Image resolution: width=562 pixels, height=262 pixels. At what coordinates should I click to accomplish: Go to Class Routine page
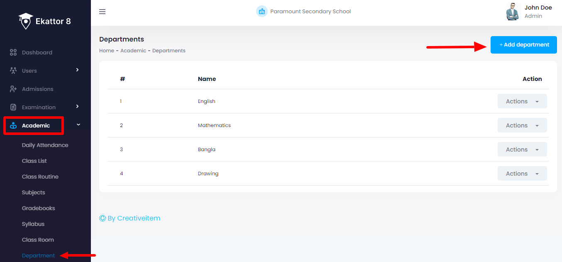40,176
